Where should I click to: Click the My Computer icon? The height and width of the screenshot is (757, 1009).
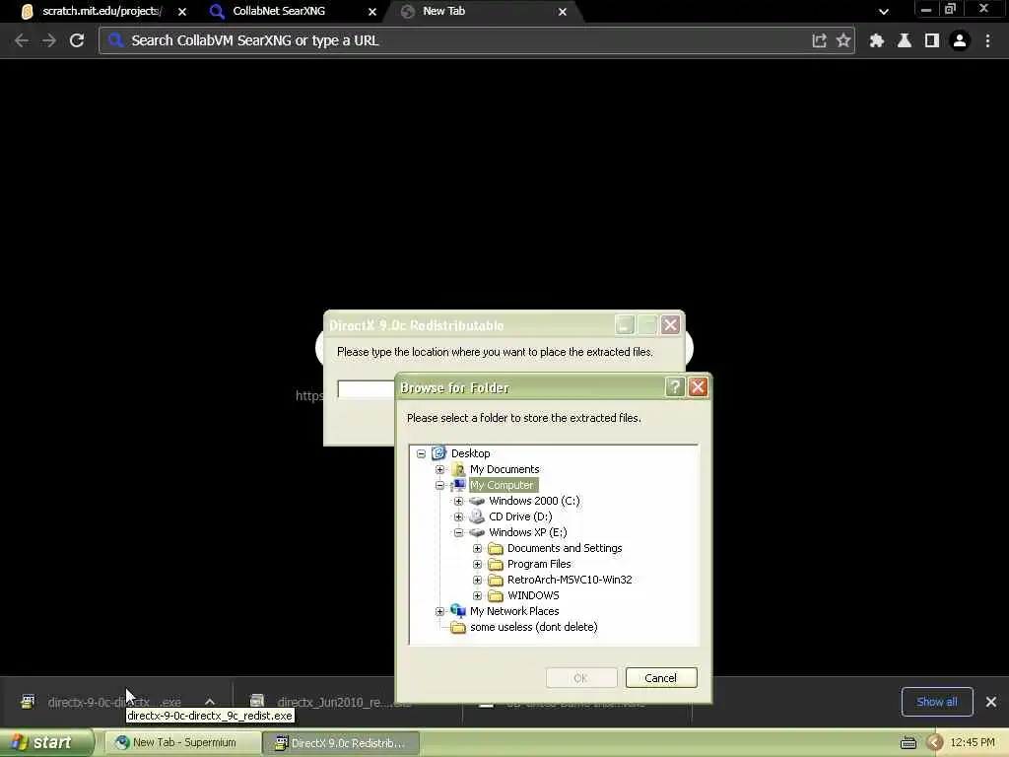(x=458, y=485)
